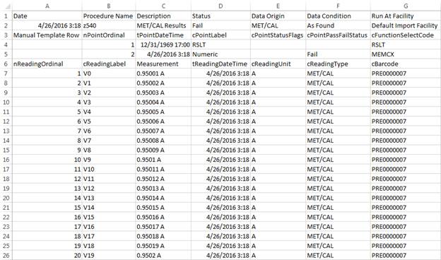Click the nReadingOrdinal header cell
Viewport: 441px width, 260px height.
coord(47,64)
